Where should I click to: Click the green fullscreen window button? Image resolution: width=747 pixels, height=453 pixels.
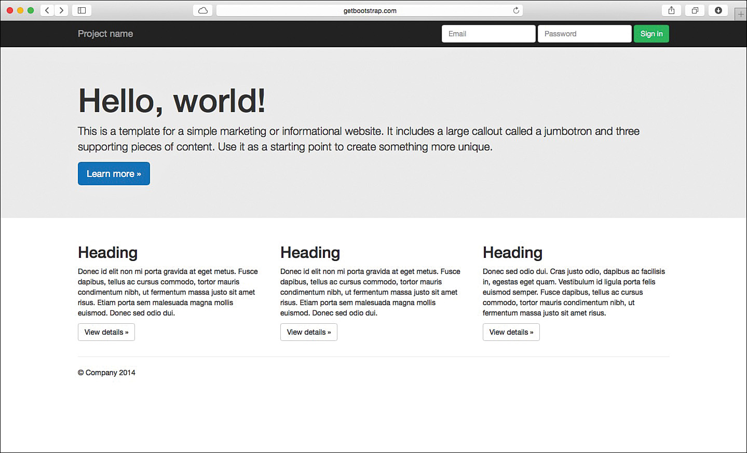tap(31, 10)
